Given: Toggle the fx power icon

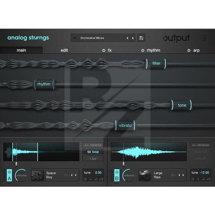Looking at the screenshot, I should click(x=104, y=50).
